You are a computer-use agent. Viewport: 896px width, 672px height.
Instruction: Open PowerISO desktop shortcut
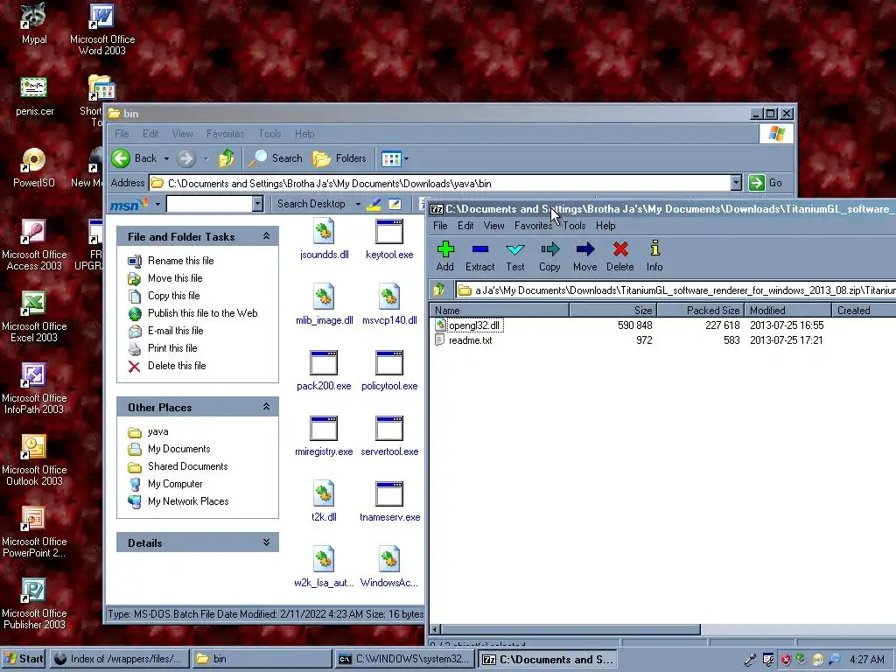coord(34,167)
